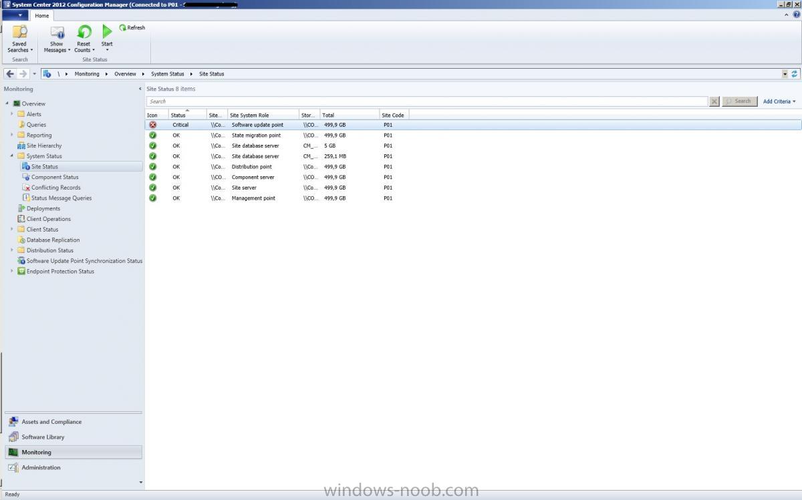Click the Component Status tree icon
The width and height of the screenshot is (802, 500).
[x=26, y=177]
